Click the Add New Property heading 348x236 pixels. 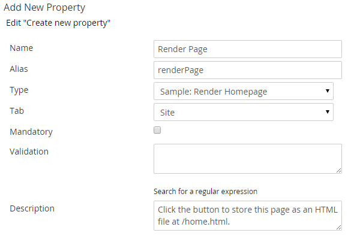tap(44, 8)
